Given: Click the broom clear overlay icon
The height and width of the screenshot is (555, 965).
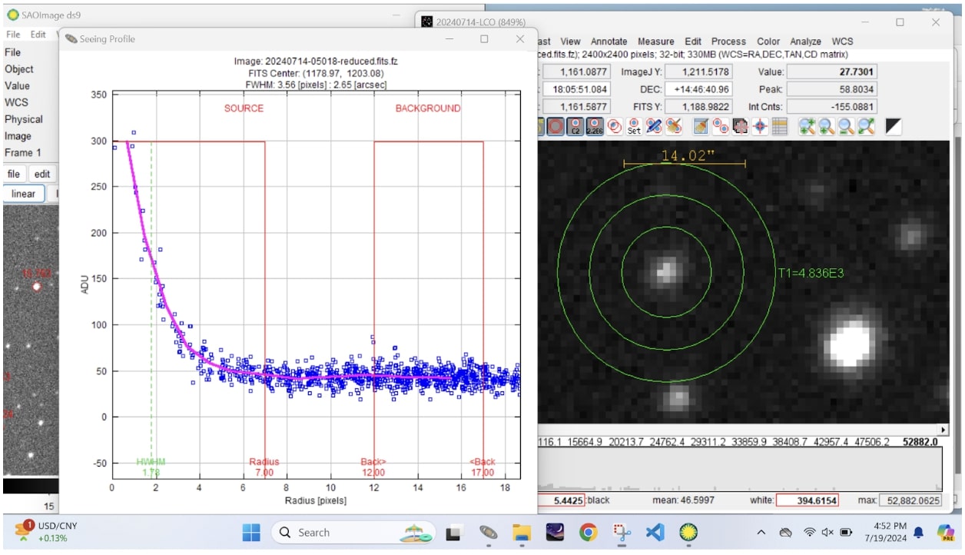Looking at the screenshot, I should [x=674, y=126].
